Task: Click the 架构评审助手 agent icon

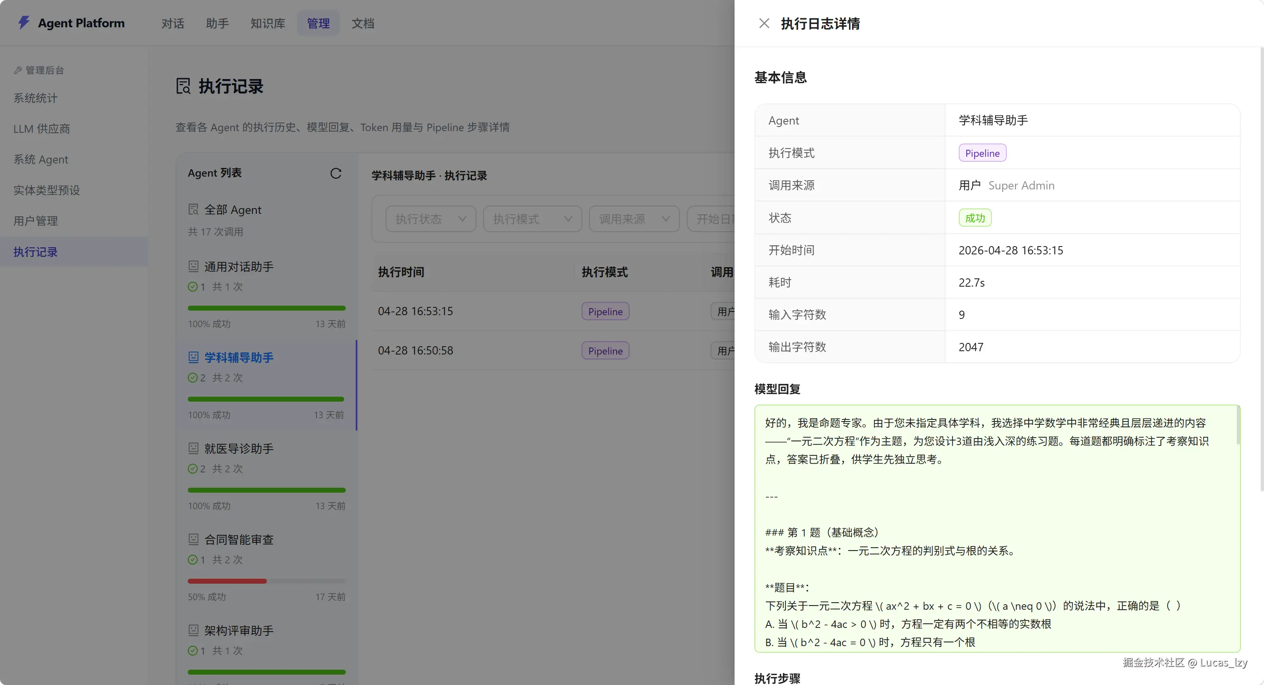Action: [x=193, y=630]
